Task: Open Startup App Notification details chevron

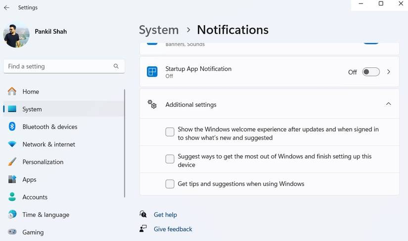Action: pyautogui.click(x=389, y=72)
